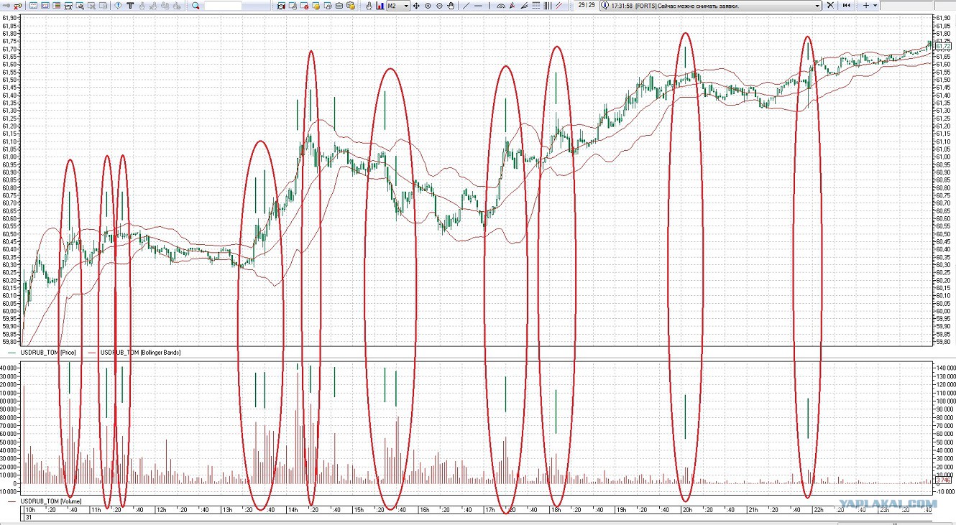Screen dimensions: 956x525
Task: Select the Fibonacci arcs tool
Action: click(502, 6)
